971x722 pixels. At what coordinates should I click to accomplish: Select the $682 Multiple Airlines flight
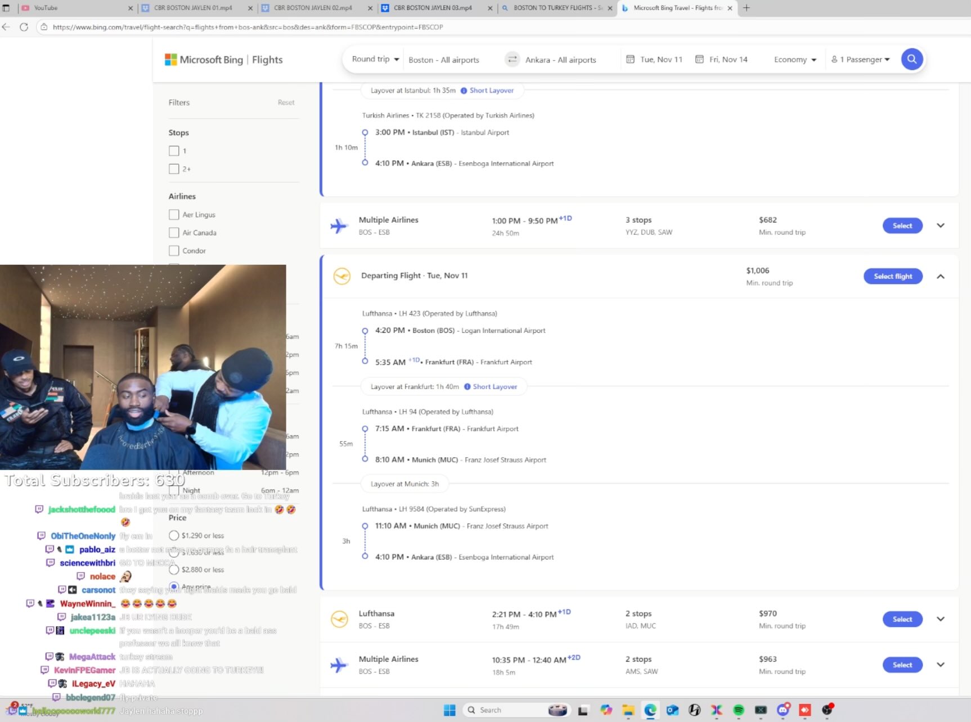(902, 225)
